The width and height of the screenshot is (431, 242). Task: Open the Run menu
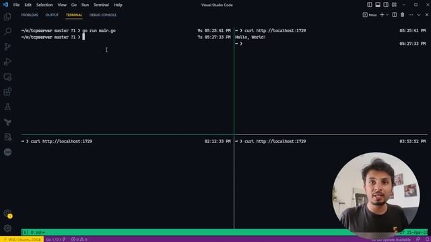(x=85, y=5)
